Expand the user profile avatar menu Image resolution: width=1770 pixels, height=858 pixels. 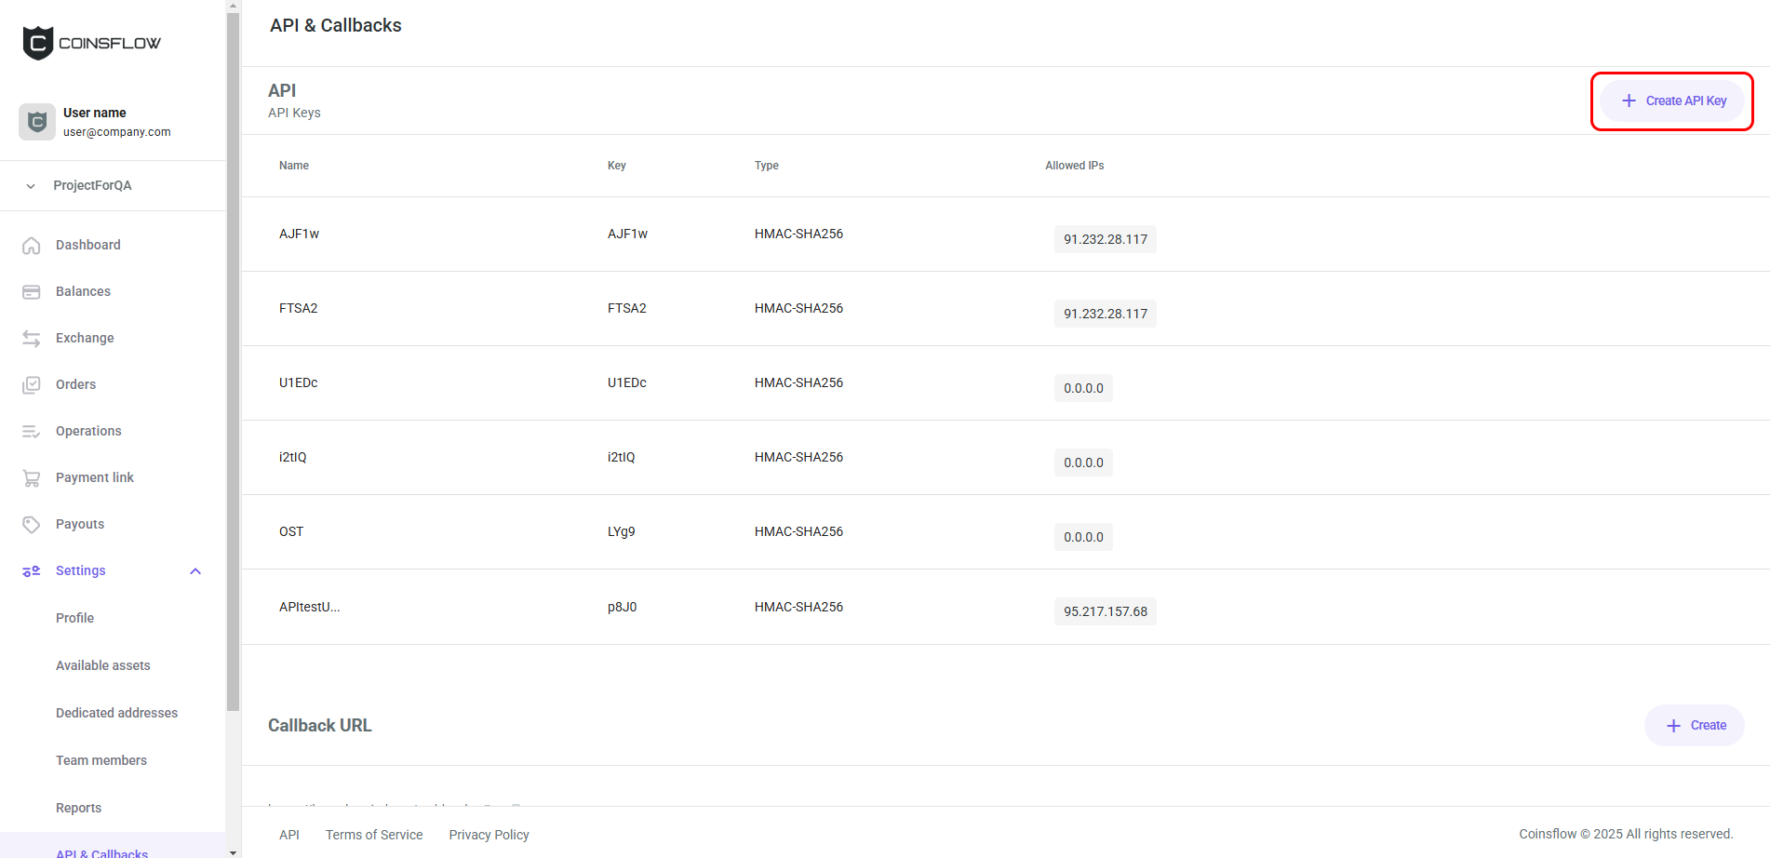(x=36, y=122)
